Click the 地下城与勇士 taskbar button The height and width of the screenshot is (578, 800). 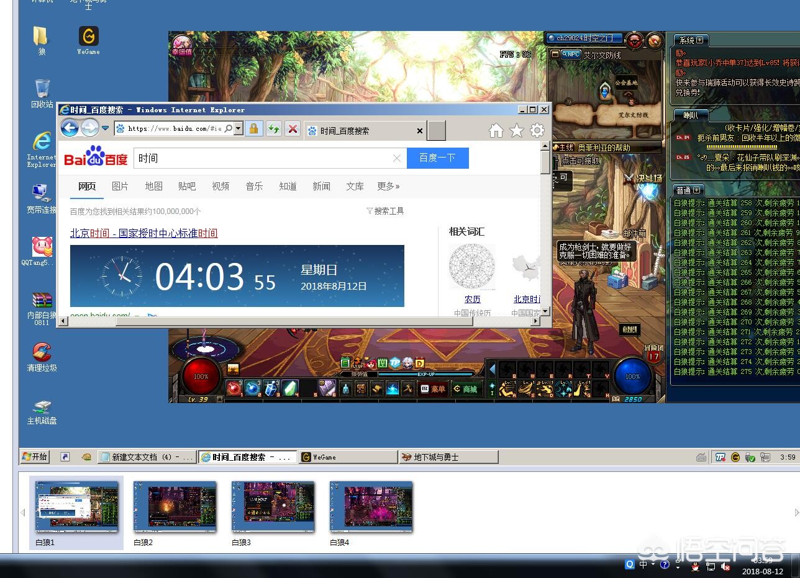coord(448,457)
